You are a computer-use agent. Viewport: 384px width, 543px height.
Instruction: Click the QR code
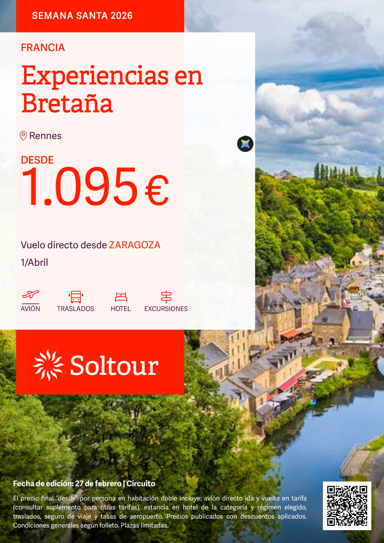point(347,505)
